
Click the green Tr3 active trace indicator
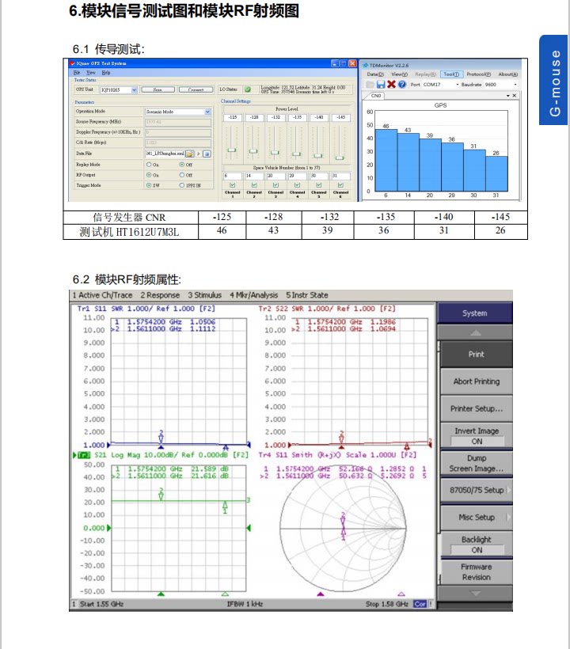[84, 455]
